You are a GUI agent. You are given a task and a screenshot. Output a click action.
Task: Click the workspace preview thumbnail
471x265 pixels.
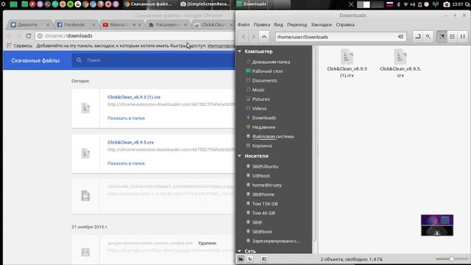point(437,225)
